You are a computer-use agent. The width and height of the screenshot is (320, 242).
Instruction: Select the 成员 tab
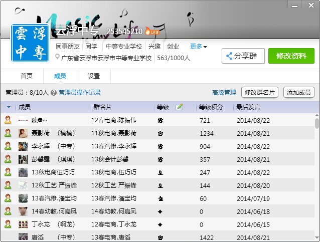(x=60, y=76)
